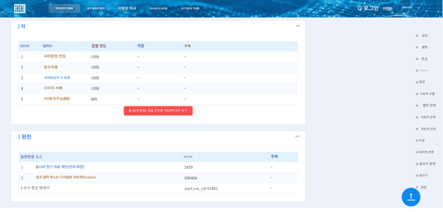
Task: Click the search magnifier icon beside 로그인
Action: click(x=359, y=8)
